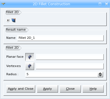The height and width of the screenshot is (99, 110).
Task: Close the dialog with the title bar X
Action: (106, 4)
